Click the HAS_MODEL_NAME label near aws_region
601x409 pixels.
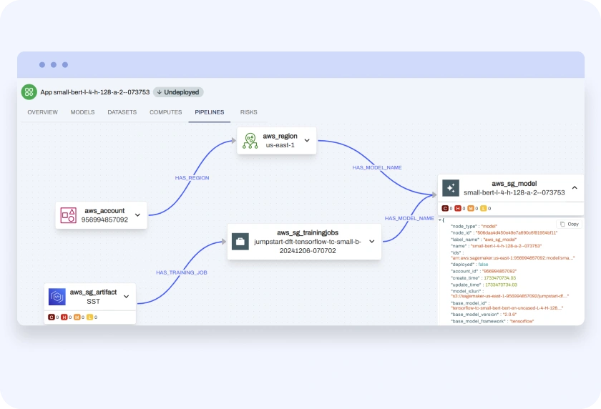pos(377,168)
